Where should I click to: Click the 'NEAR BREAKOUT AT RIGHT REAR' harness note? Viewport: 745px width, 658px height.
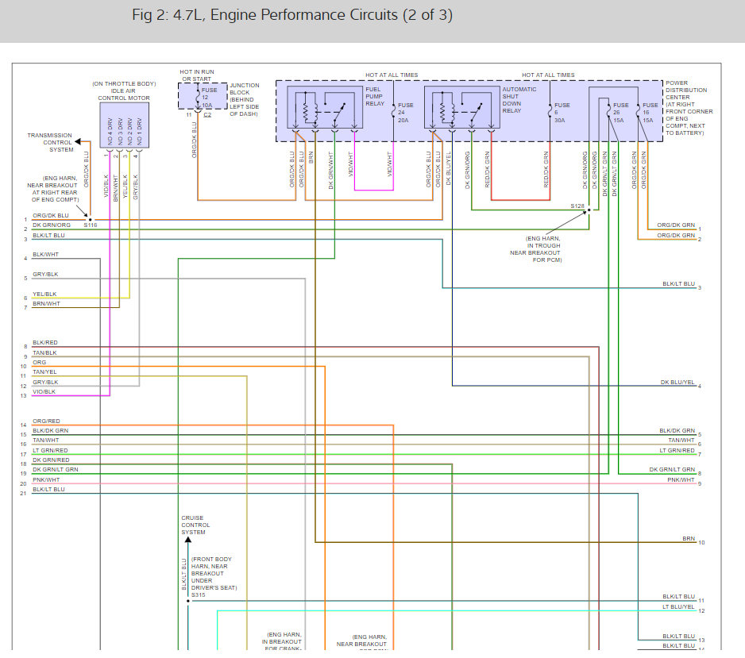[x=52, y=189]
